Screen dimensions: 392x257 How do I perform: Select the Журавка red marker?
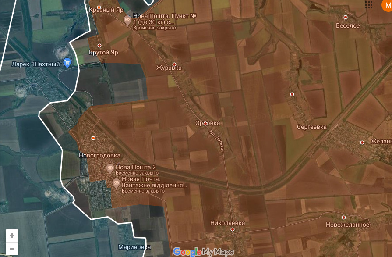[174, 64]
